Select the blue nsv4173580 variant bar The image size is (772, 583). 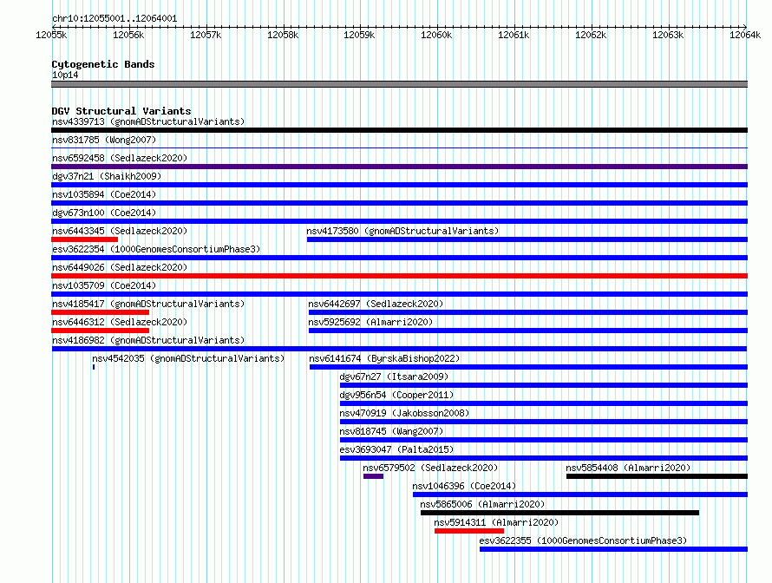click(527, 239)
